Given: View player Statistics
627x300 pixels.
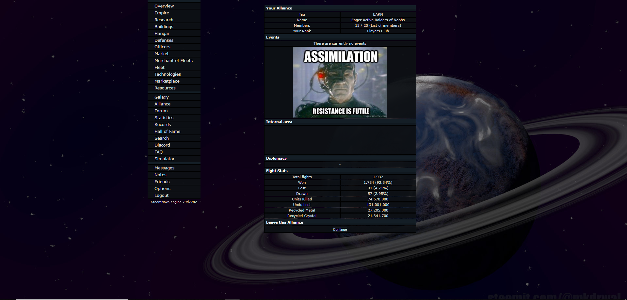Looking at the screenshot, I should tap(164, 118).
